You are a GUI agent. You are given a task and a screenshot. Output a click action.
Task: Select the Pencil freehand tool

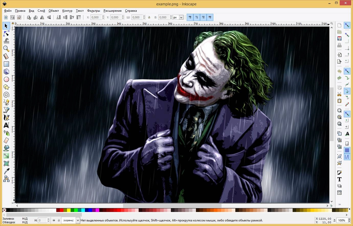click(6, 102)
